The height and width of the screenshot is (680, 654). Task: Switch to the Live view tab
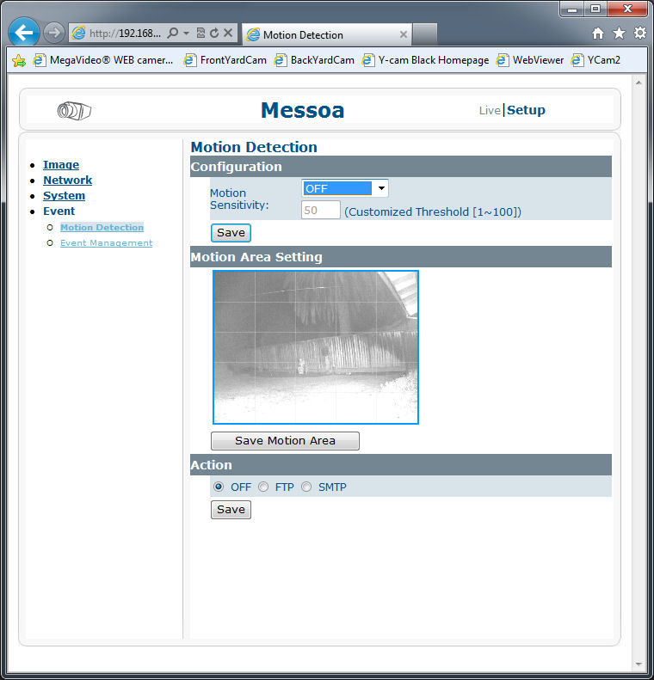pos(490,110)
